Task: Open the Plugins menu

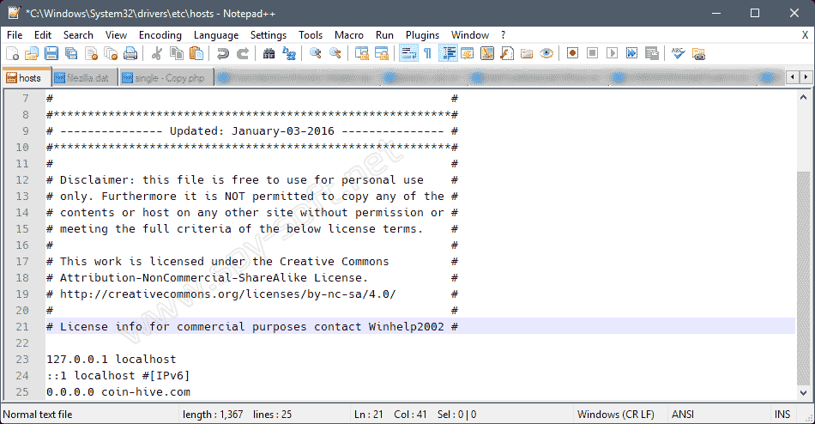Action: point(422,35)
